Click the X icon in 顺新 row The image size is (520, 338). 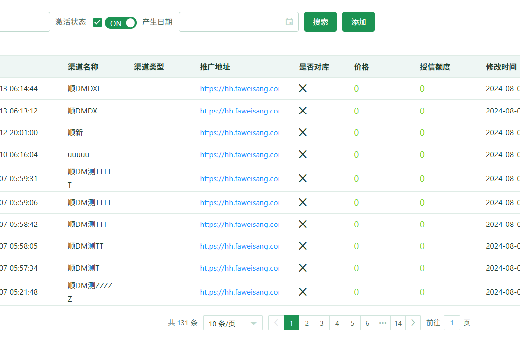pos(303,132)
